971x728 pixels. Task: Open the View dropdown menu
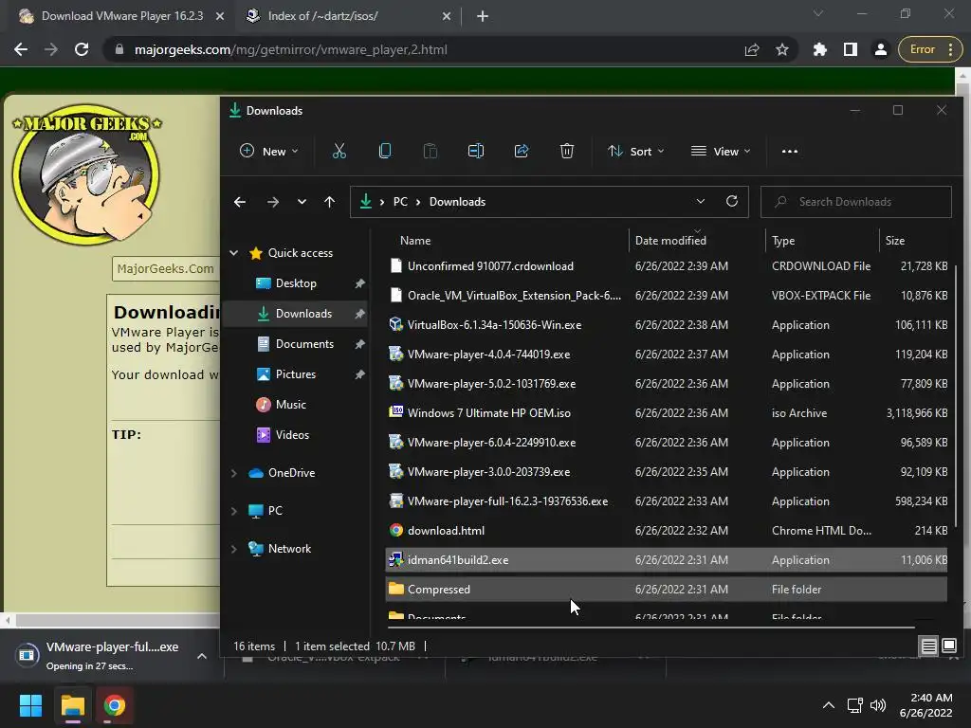(x=721, y=151)
